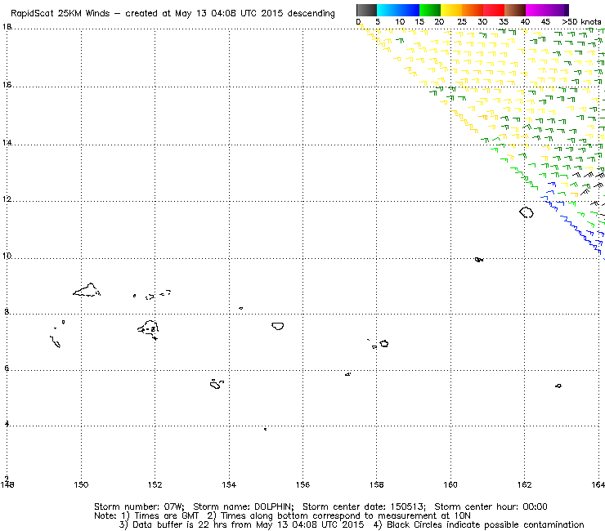Click 'Storm center hour: 00:00' text
Screen dimensions: 605x531
pos(491,506)
